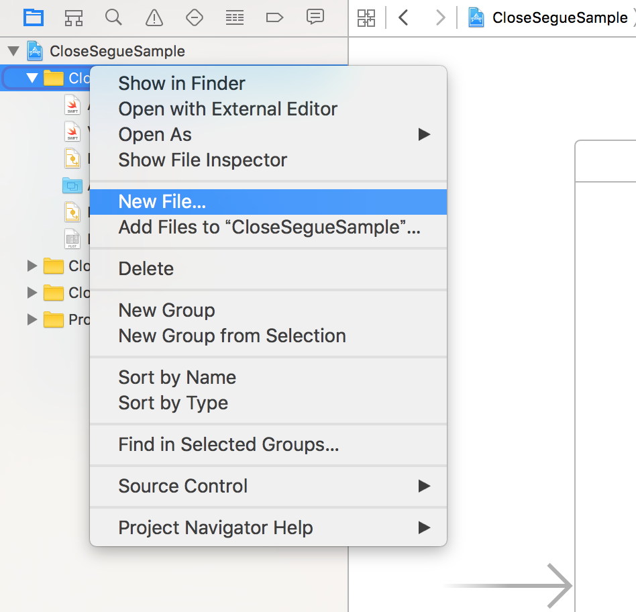Viewport: 636px width, 612px height.
Task: Open the Find navigator magnifier icon
Action: pyautogui.click(x=113, y=17)
